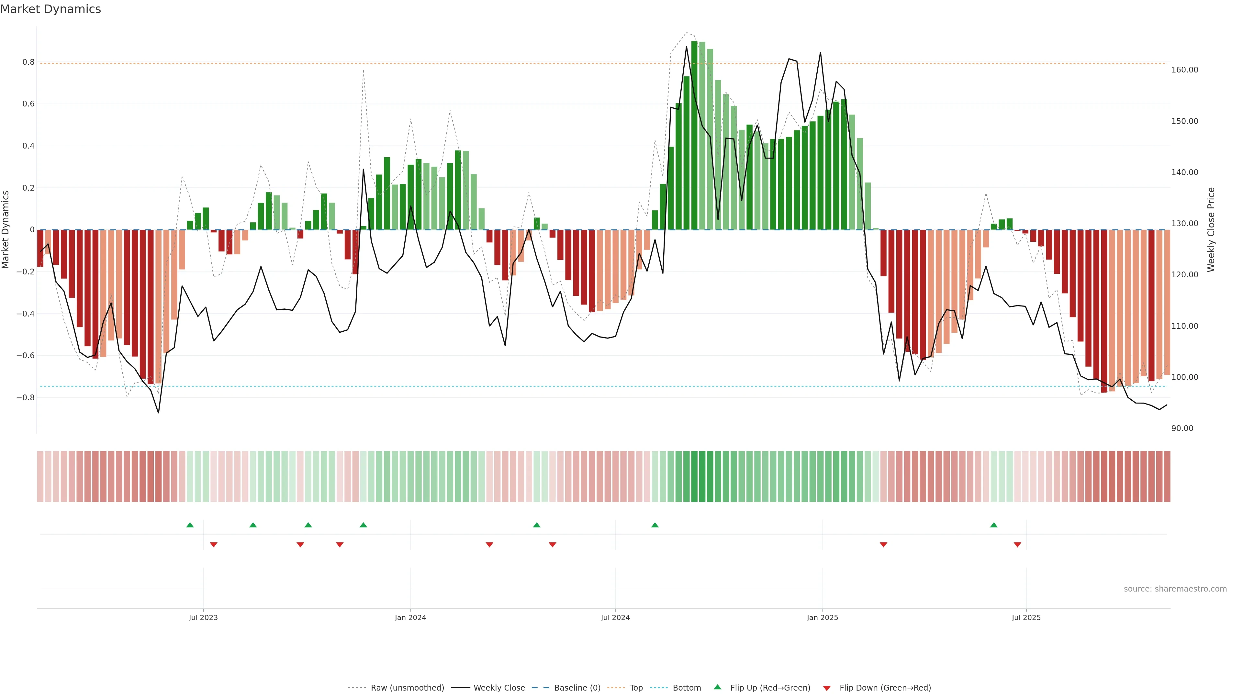Click the red flip-down marker after Jan 2025

tap(883, 545)
